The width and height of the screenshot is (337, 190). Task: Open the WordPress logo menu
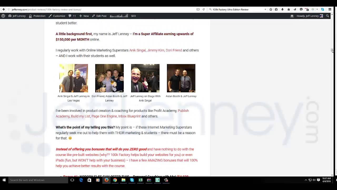coord(3,16)
